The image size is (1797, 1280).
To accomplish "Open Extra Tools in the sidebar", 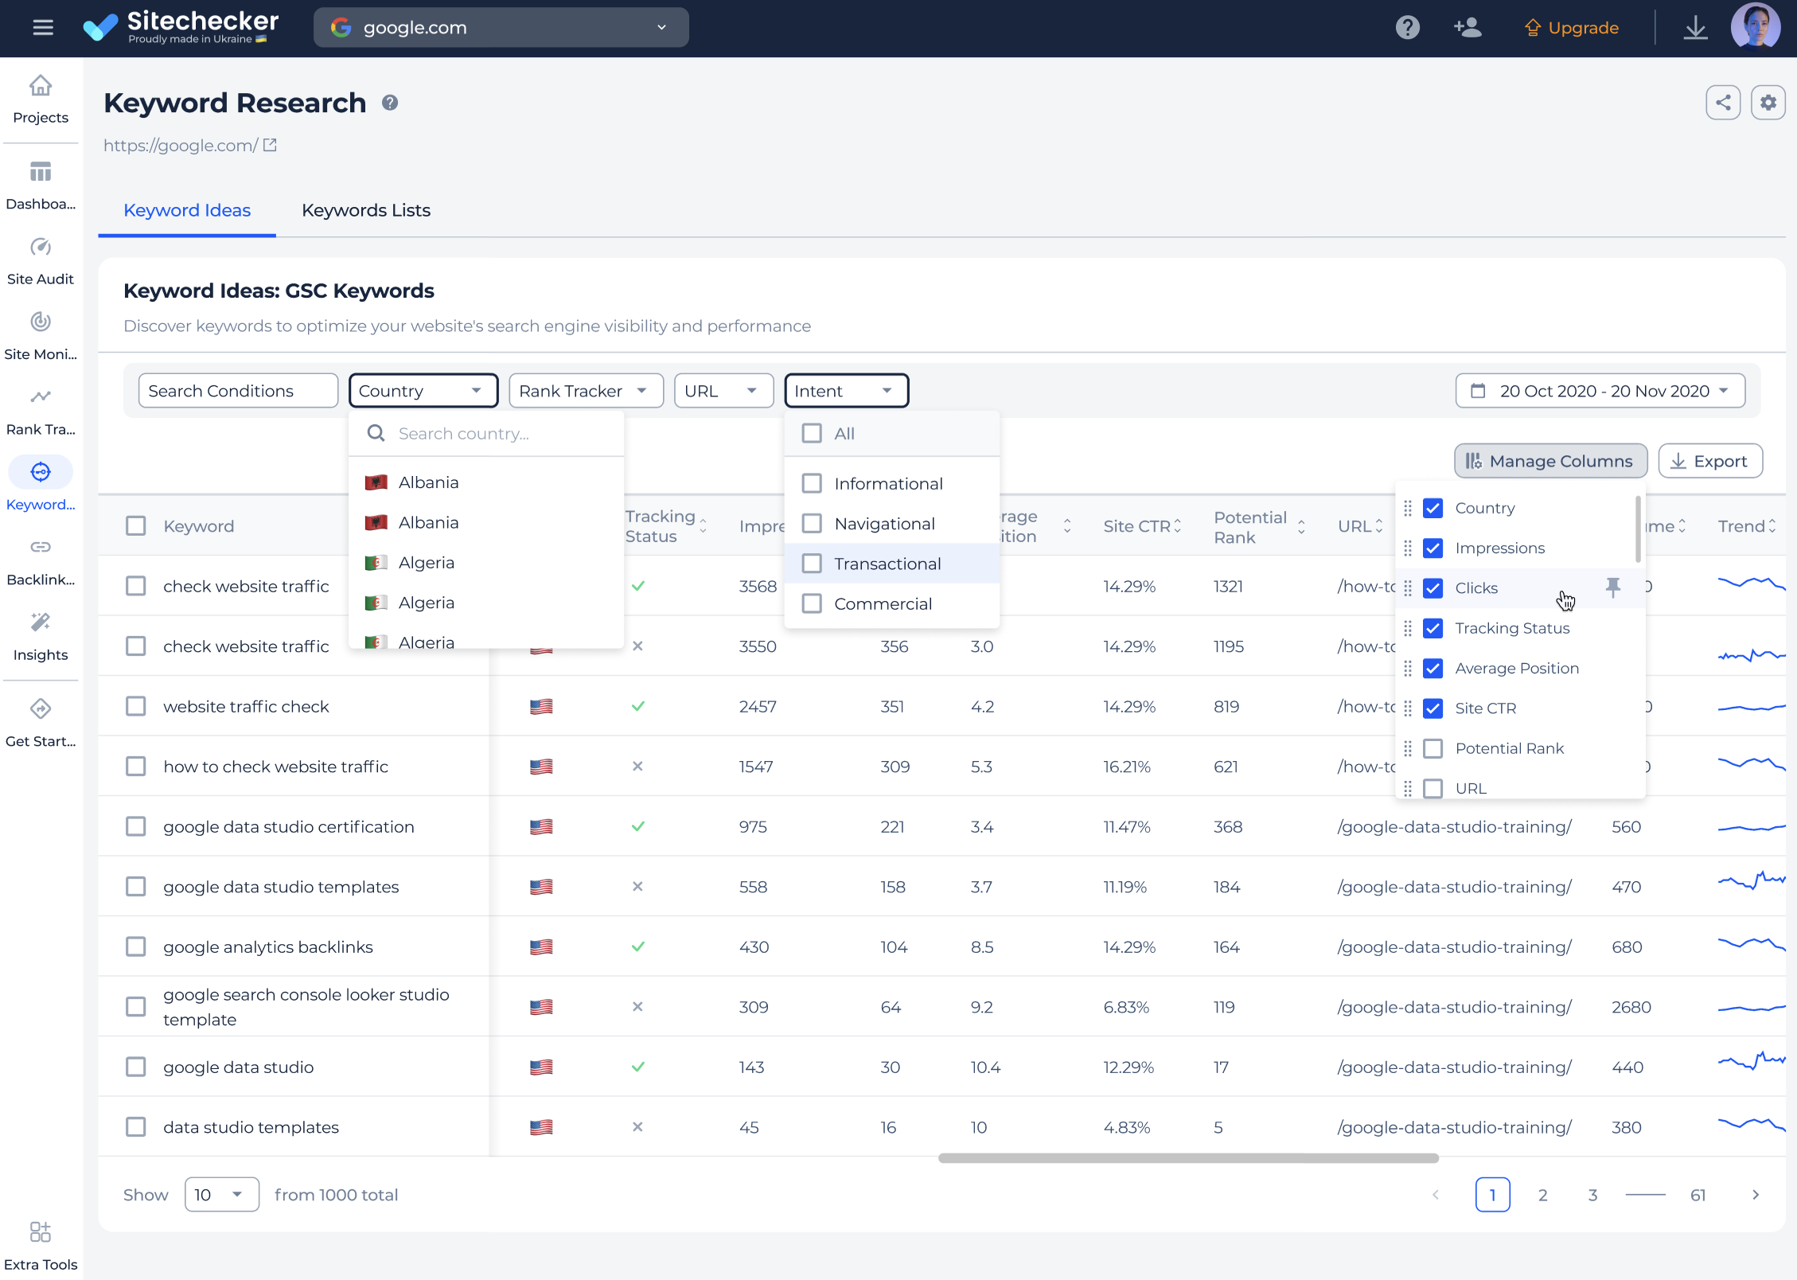I will [x=41, y=1246].
